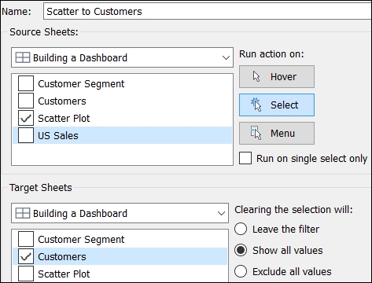Select the Leave the filter option

241,229
